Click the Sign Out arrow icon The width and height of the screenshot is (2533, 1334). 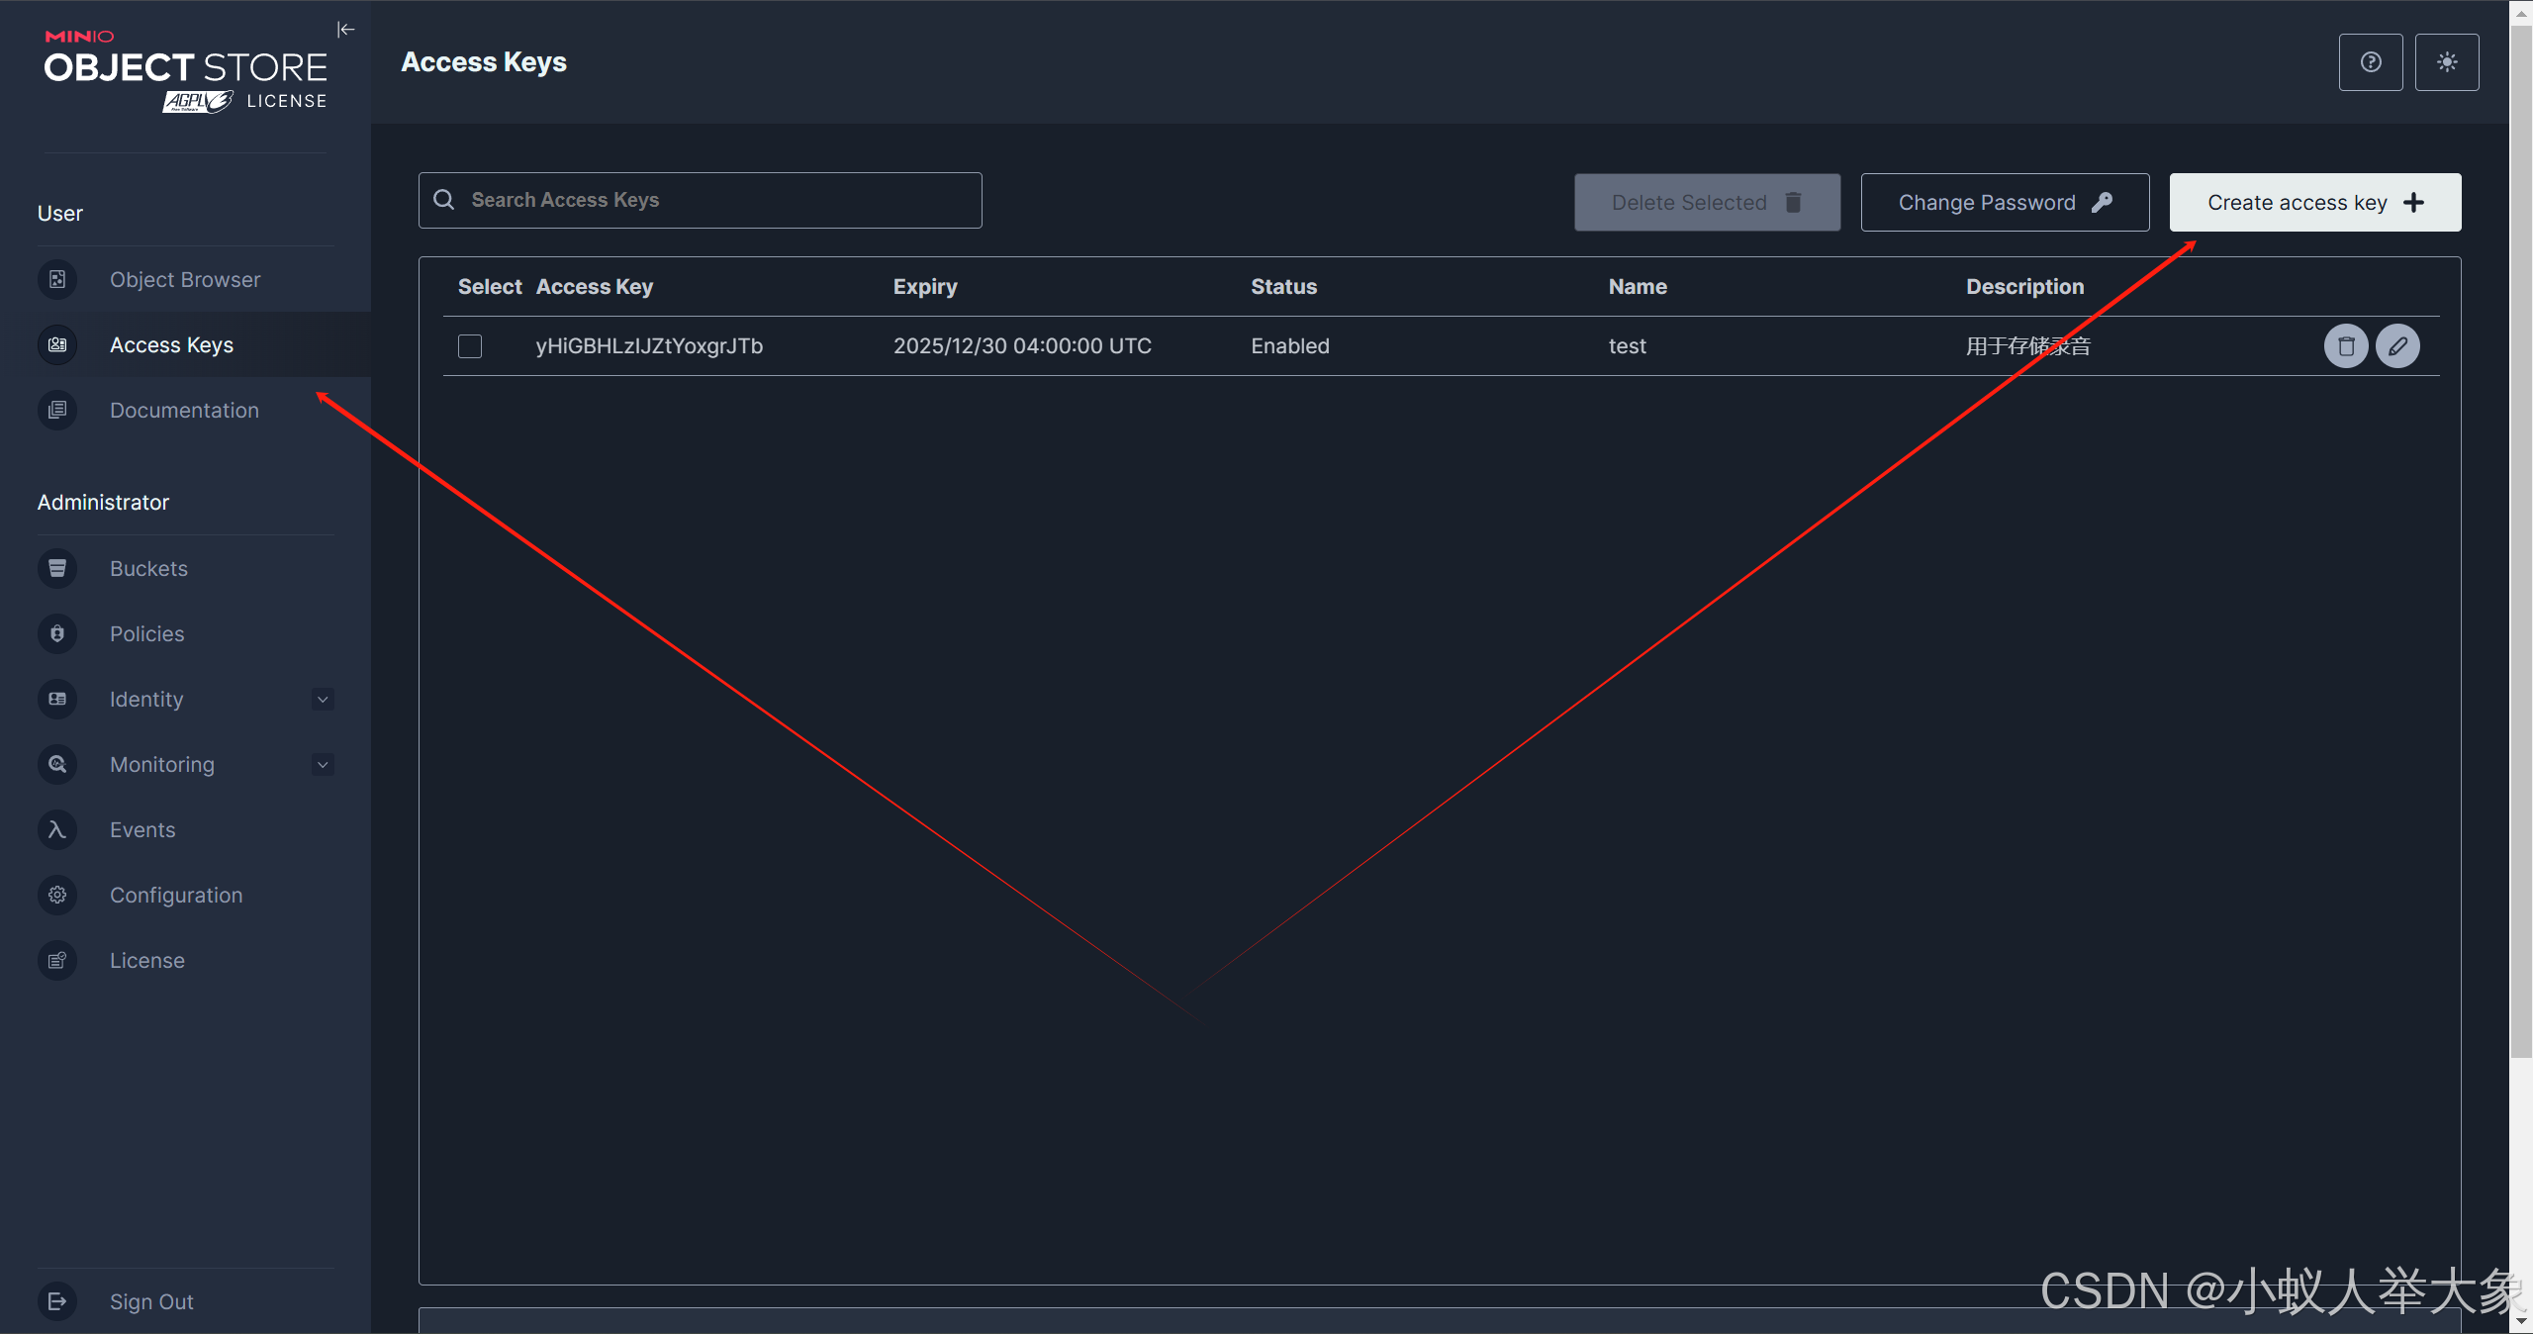[57, 1301]
